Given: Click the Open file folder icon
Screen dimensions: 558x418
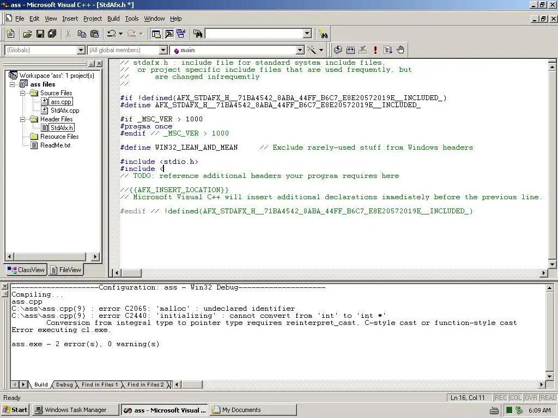Looking at the screenshot, I should click(x=27, y=34).
